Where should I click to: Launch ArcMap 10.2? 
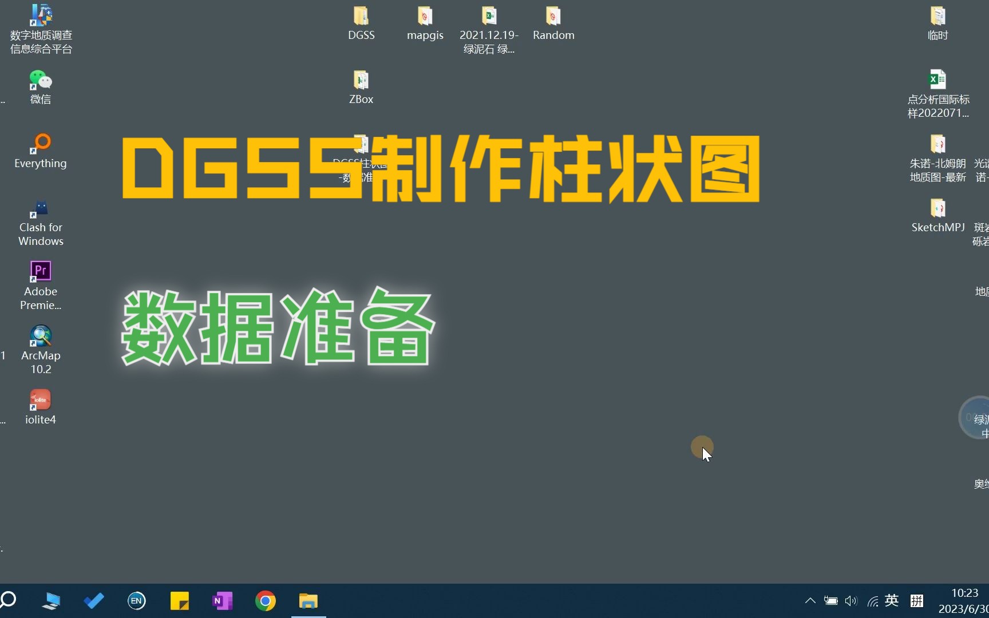point(40,336)
